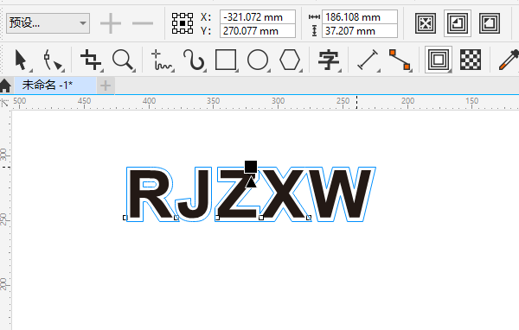
Task: Select the Contour tool
Action: [439, 60]
